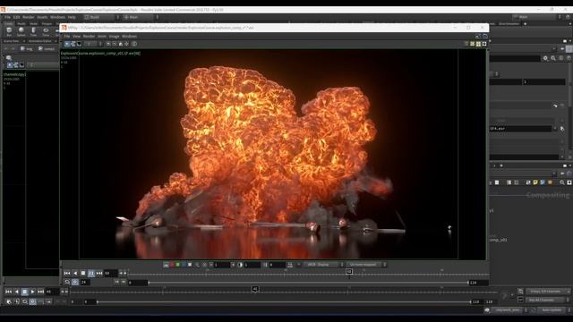Stop playback in MPlay

click(x=83, y=273)
